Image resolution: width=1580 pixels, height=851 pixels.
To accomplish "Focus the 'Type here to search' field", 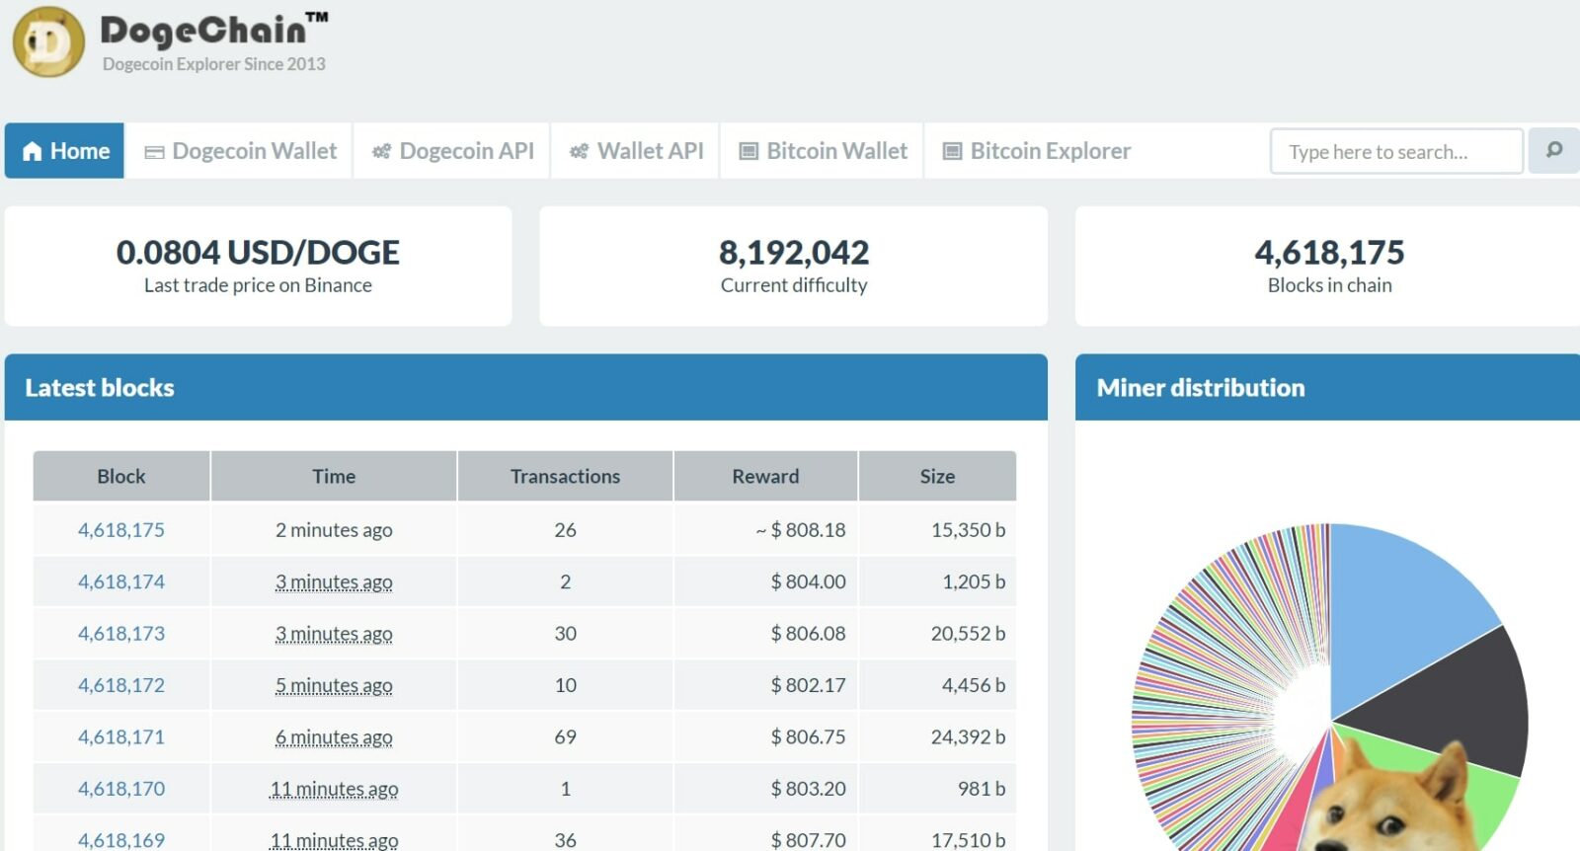I will (x=1396, y=151).
